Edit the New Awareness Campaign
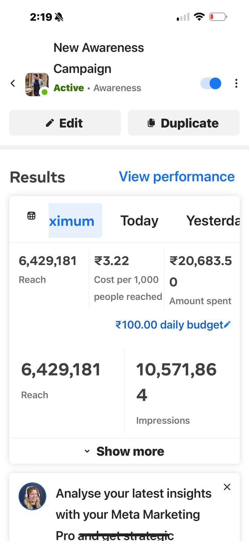Image resolution: width=249 pixels, height=541 pixels. 65,123
